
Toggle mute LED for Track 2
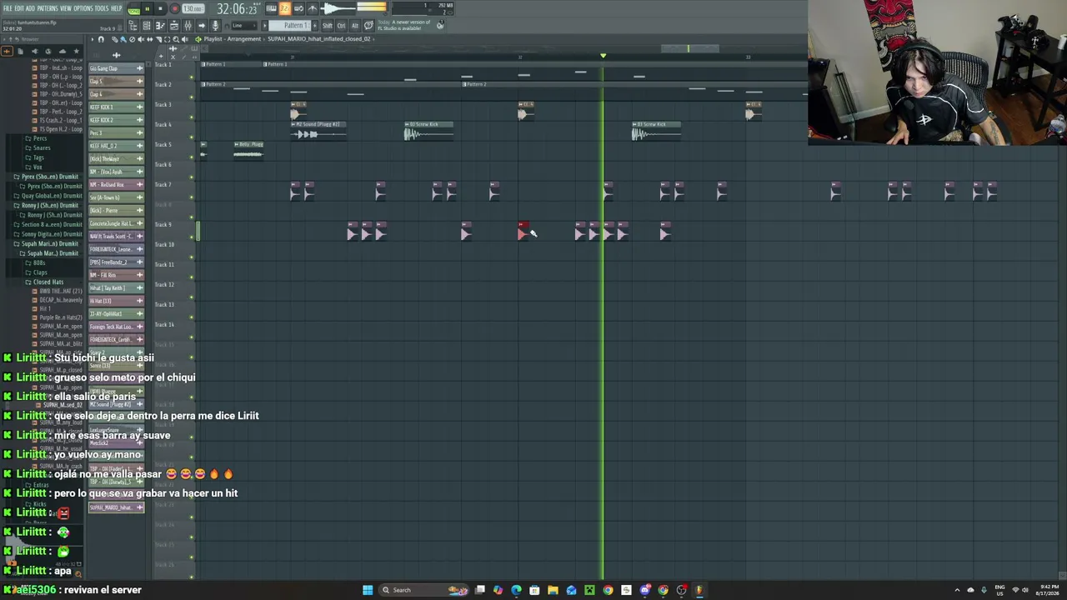[x=192, y=97]
